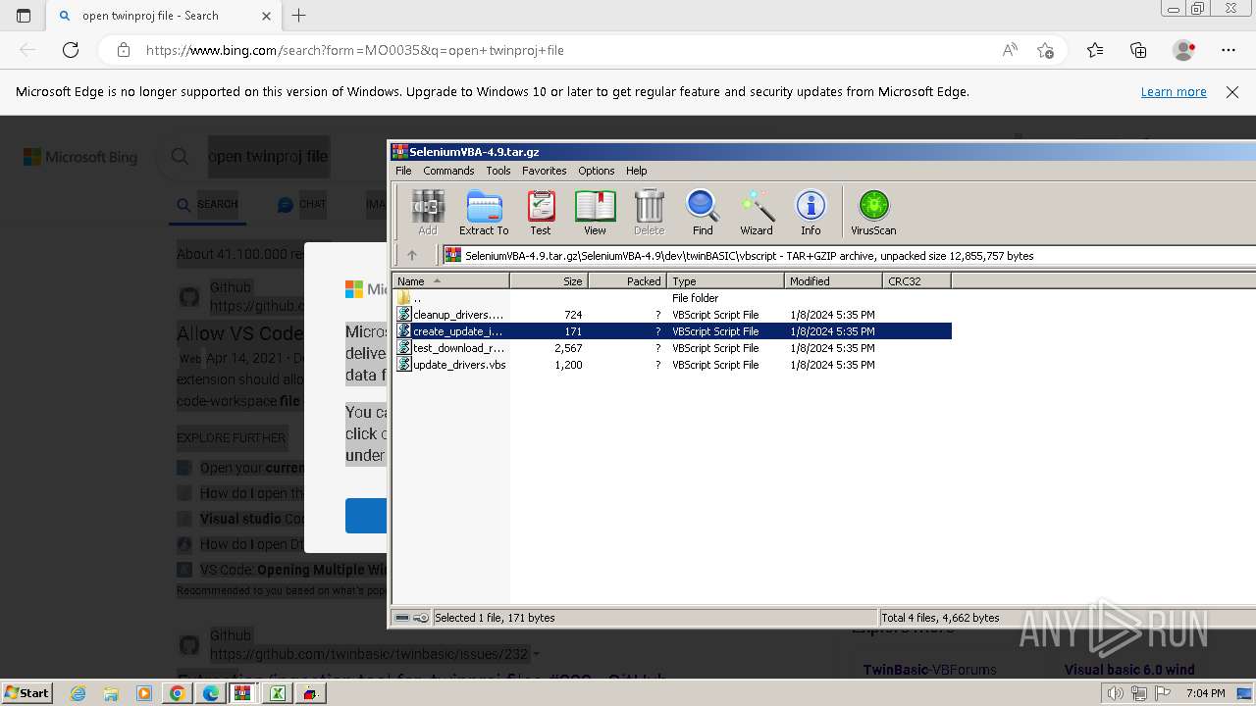Open the Favorites menu
The width and height of the screenshot is (1256, 706).
544,171
